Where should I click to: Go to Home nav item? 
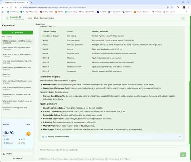point(30,18)
